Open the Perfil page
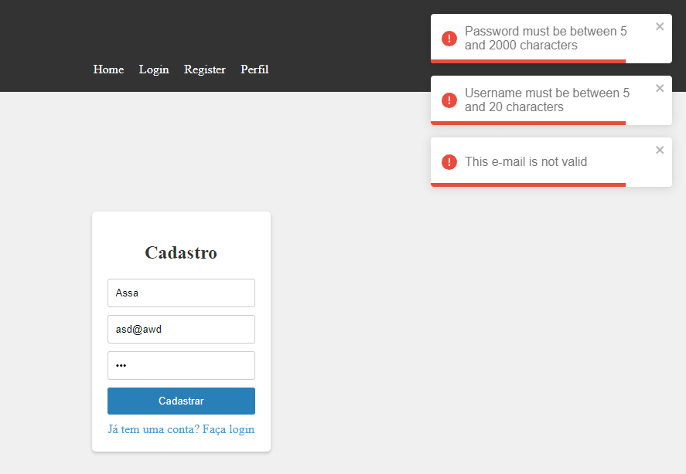Screen dimensions: 686x474 pos(254,69)
